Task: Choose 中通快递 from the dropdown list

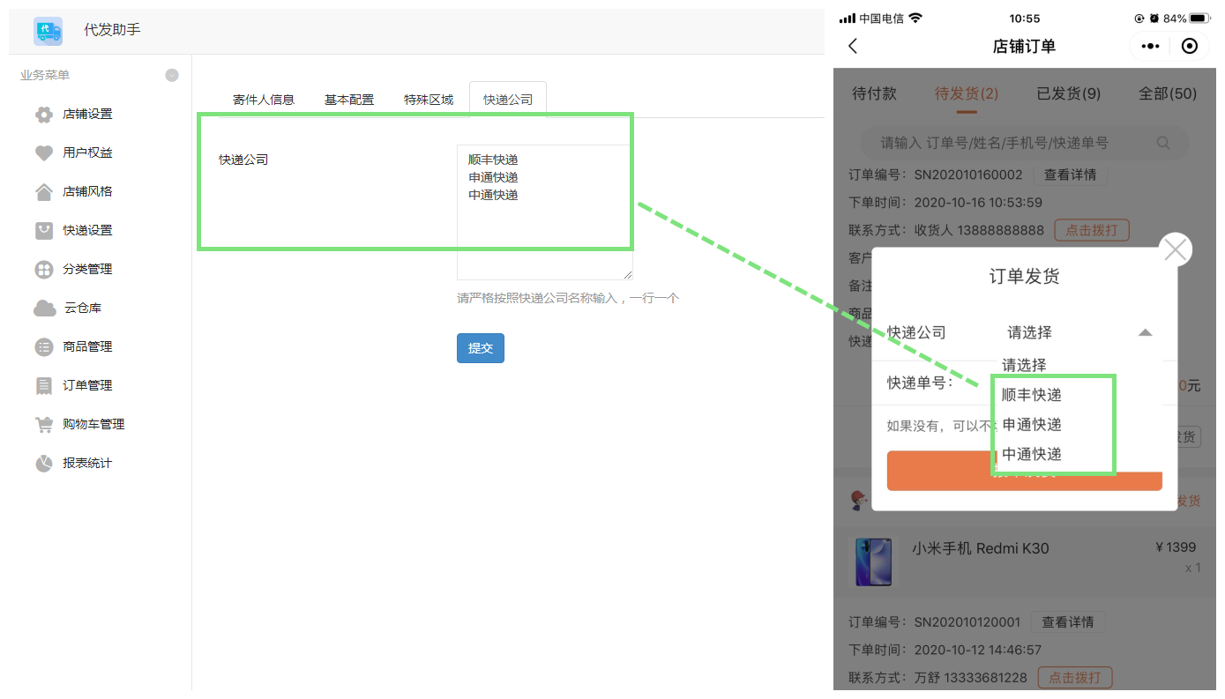Action: click(x=1032, y=455)
